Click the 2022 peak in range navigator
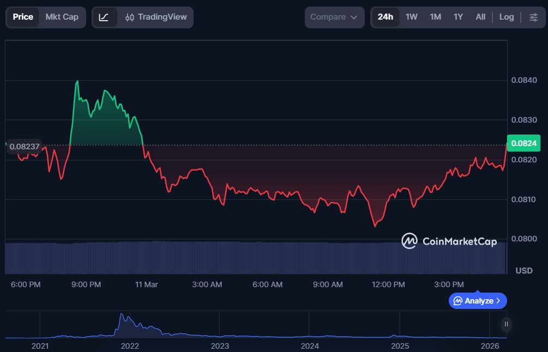 [x=122, y=315]
